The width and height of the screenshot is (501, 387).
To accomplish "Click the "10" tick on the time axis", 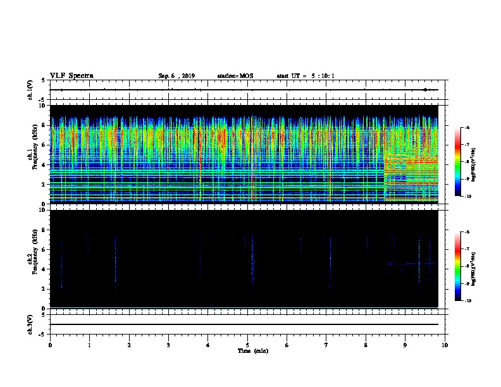I will [x=445, y=345].
